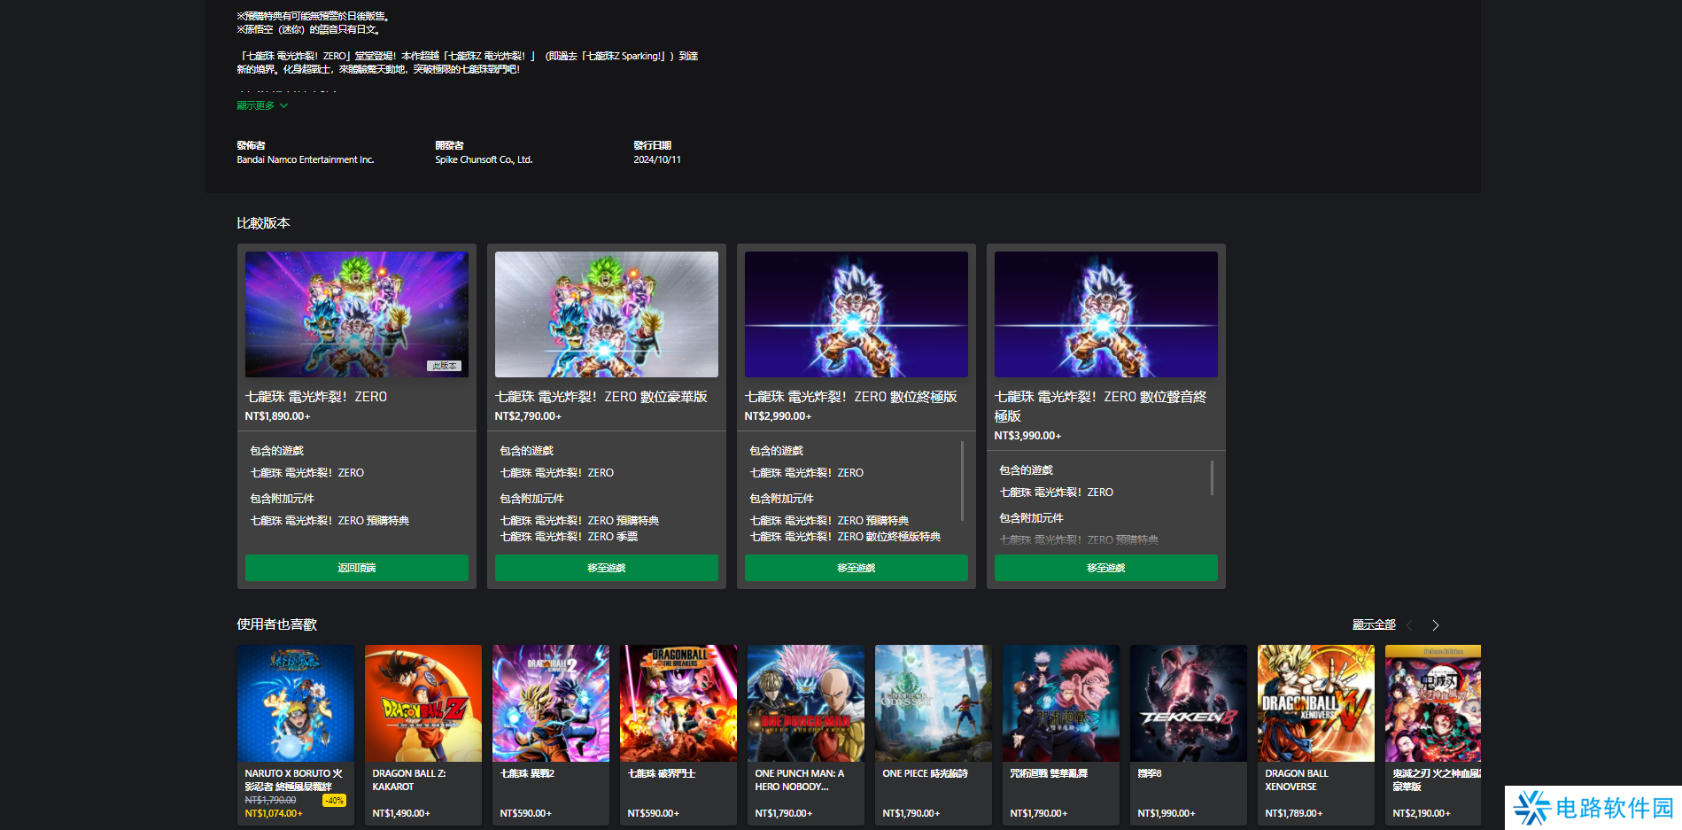Open ONE PIECE 時光旅詩 game tile

(933, 703)
